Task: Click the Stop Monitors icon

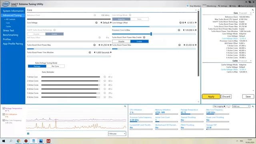Action: click(188, 6)
